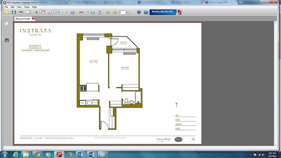Viewport: 281px width, 158px height.
Task: Select the Hand pan tool
Action: (x=43, y=12)
